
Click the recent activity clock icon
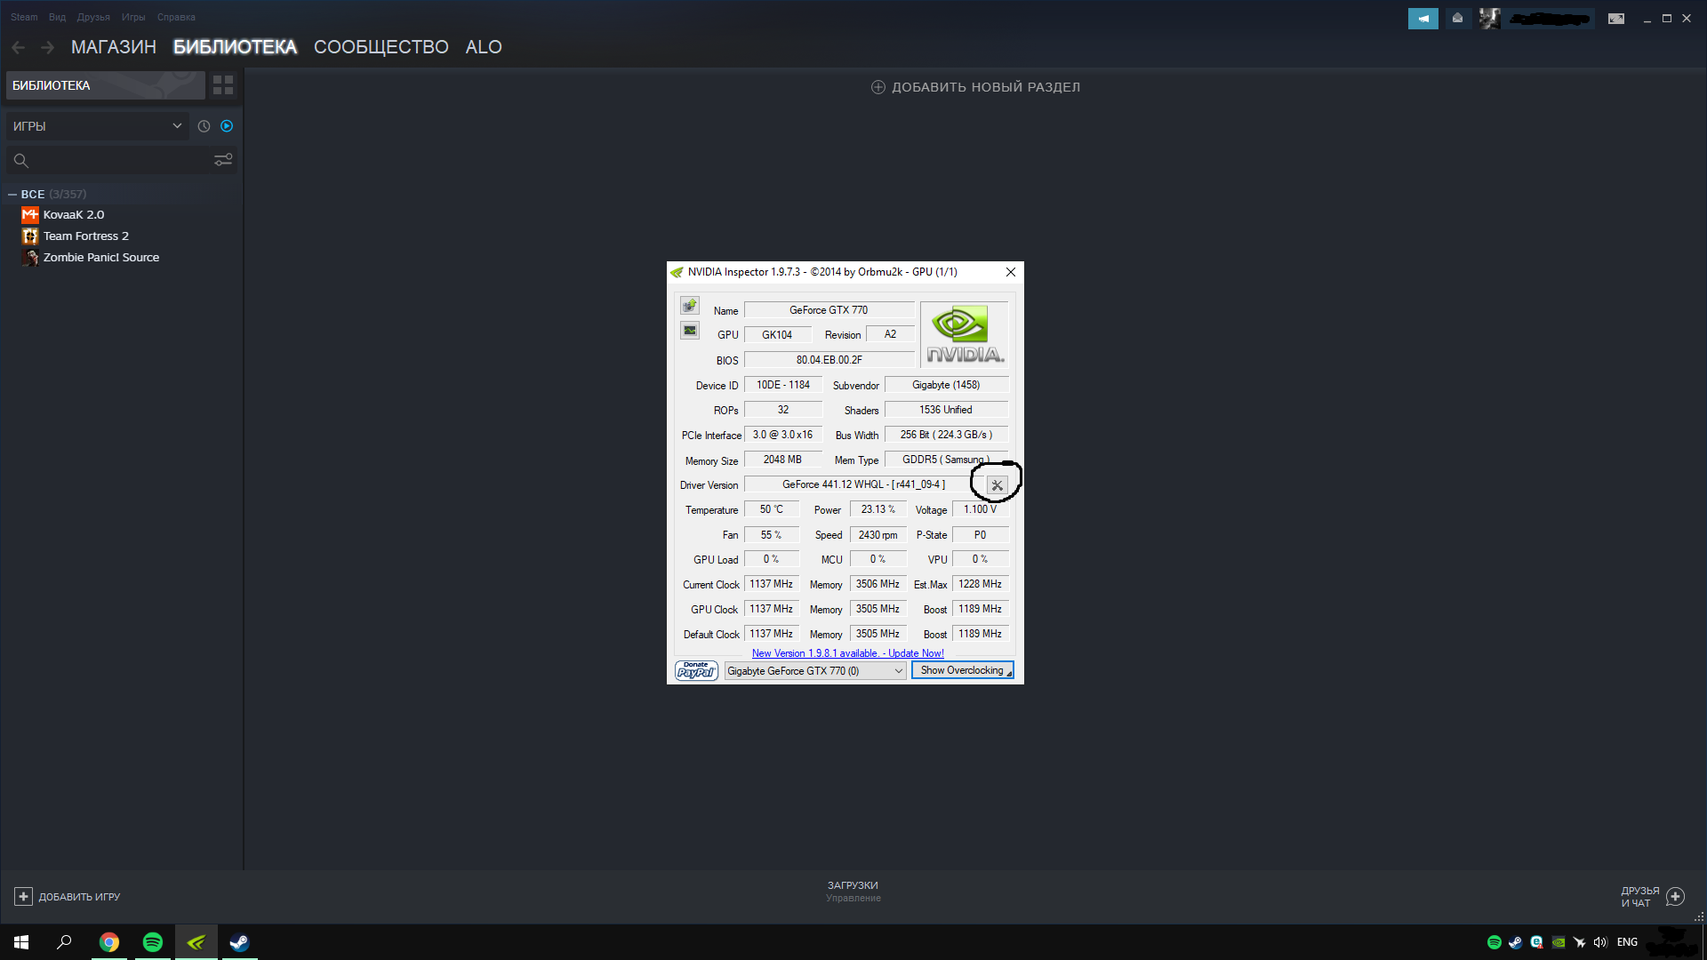(204, 126)
